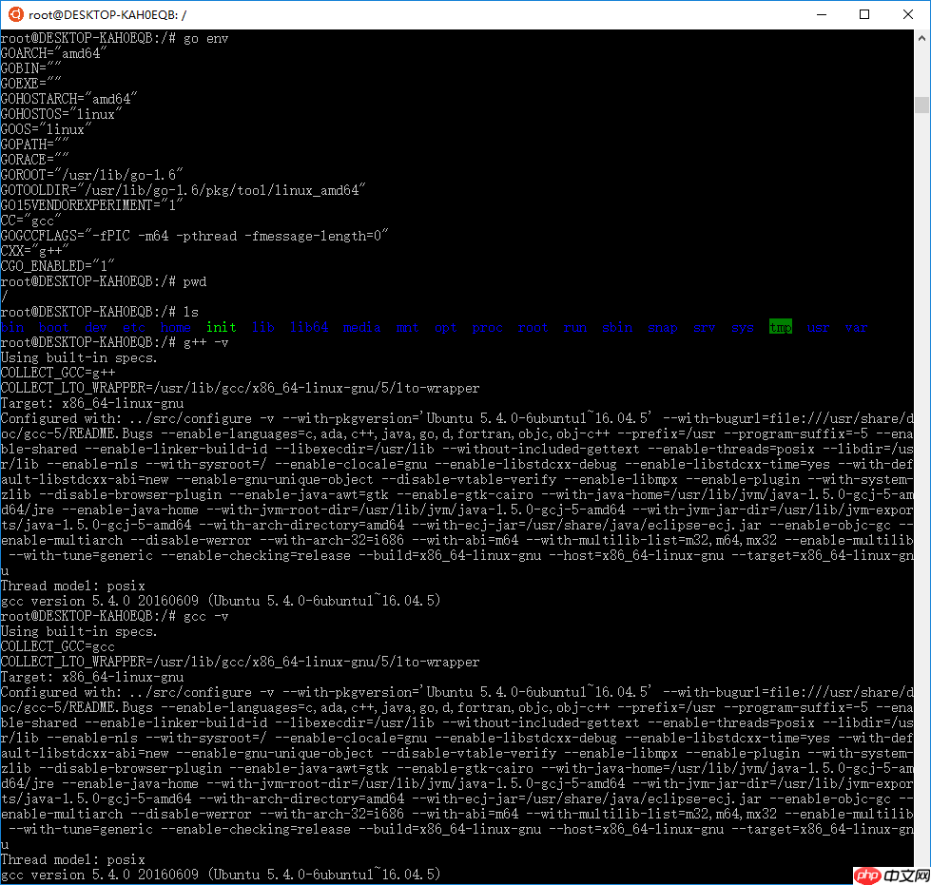Image resolution: width=931 pixels, height=885 pixels.
Task: Click the media directory in the listing
Action: click(x=361, y=327)
